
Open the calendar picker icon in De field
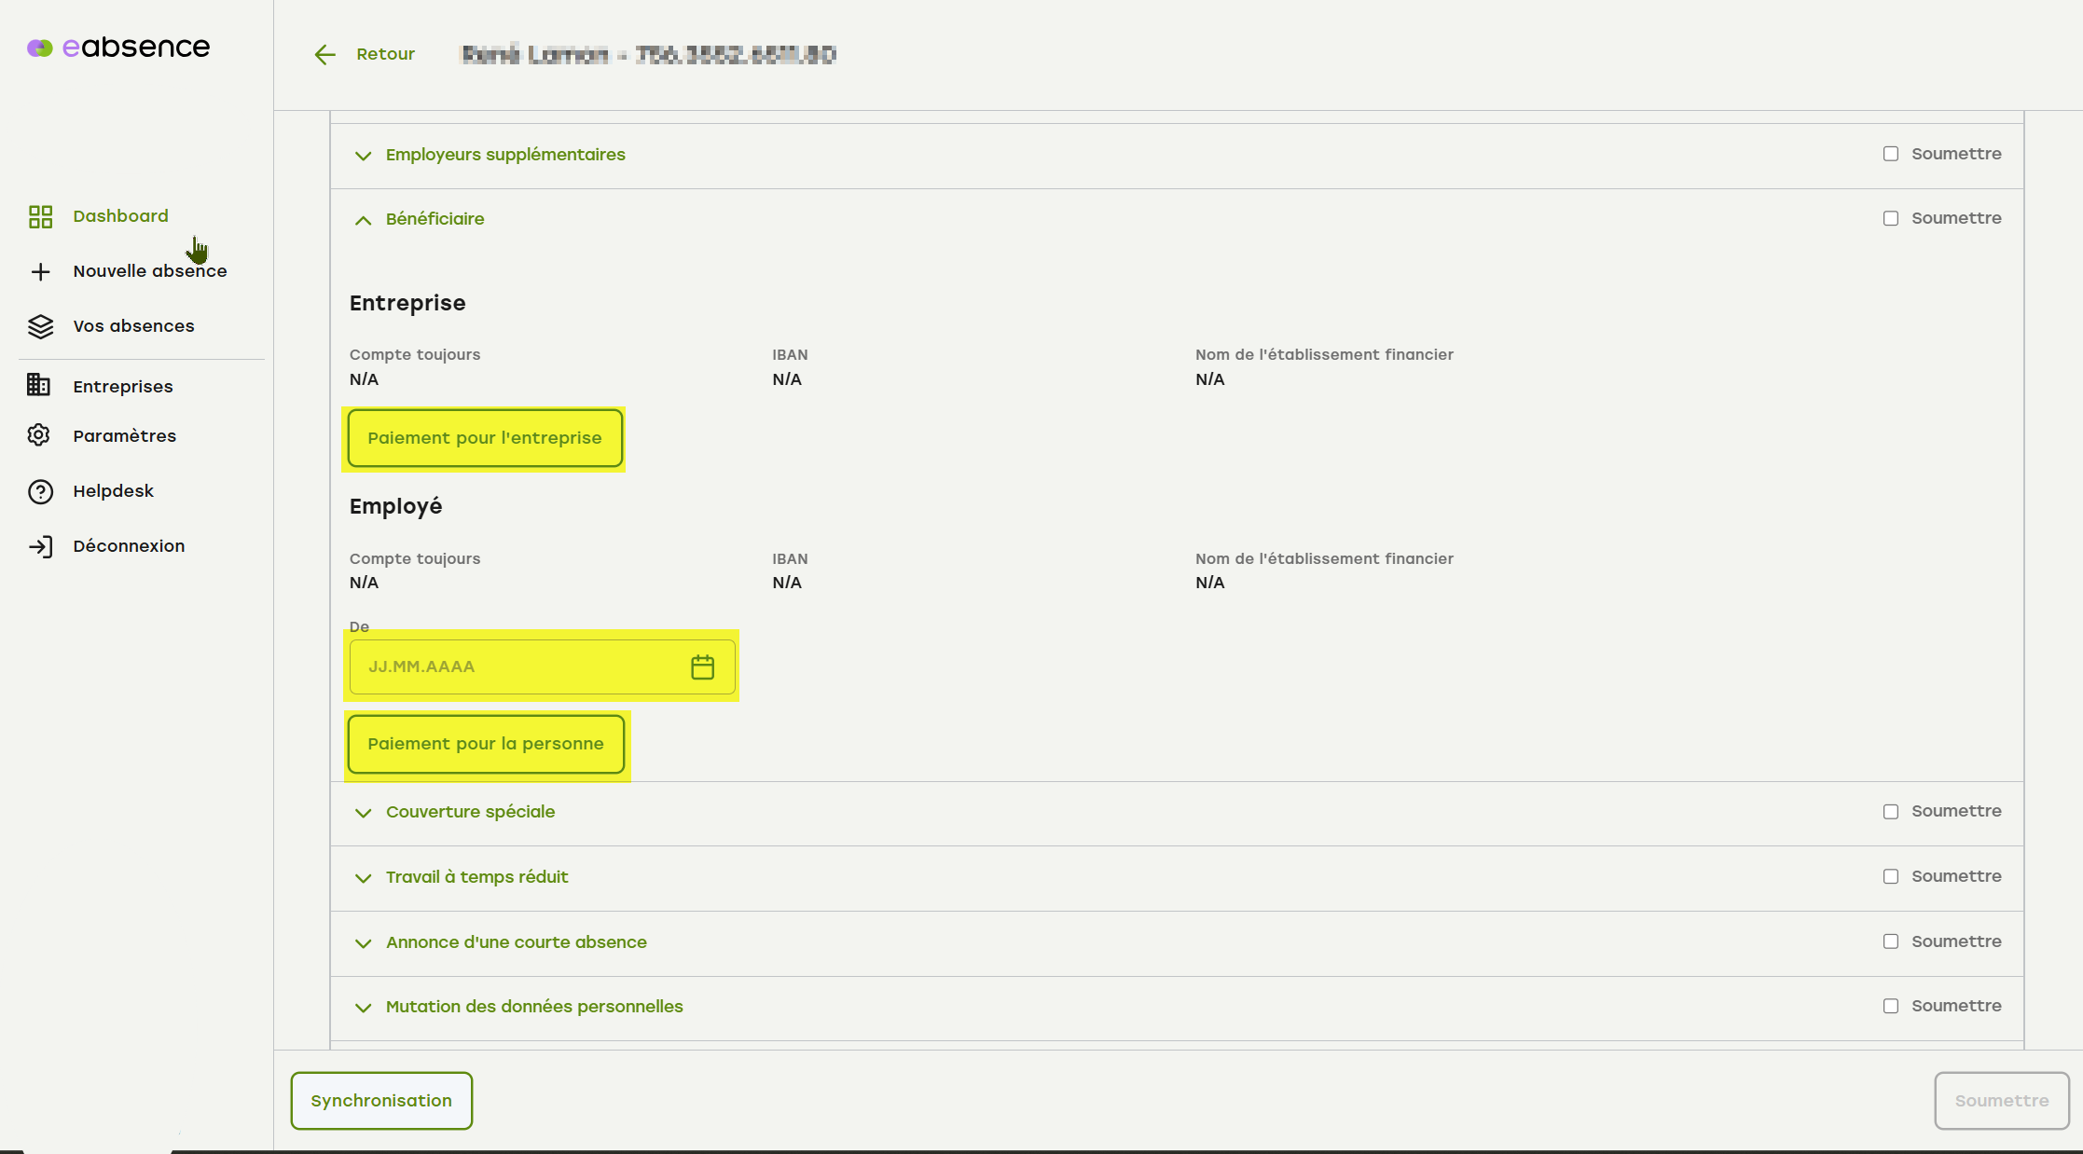point(702,666)
